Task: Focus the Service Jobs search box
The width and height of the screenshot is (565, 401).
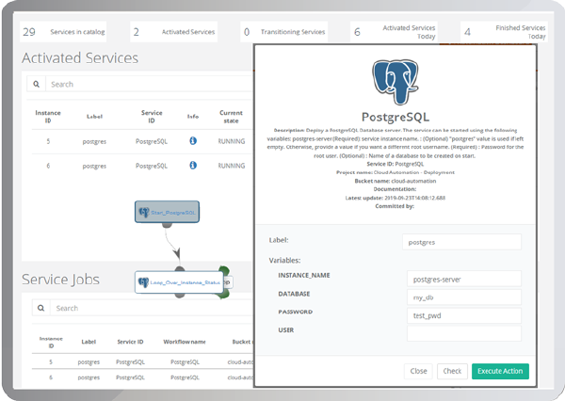Action: [152, 308]
